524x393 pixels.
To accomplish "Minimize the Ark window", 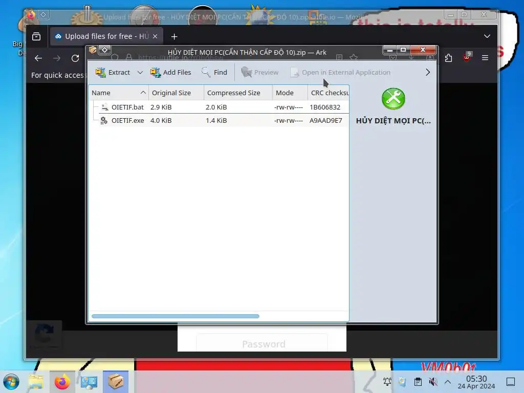I will [389, 50].
